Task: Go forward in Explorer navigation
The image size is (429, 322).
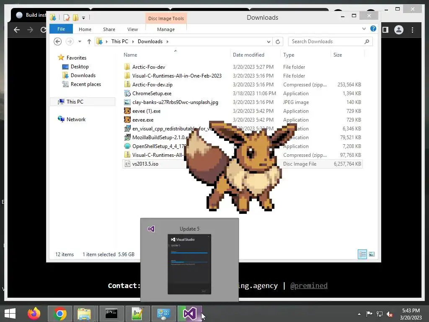Action: pos(70,42)
